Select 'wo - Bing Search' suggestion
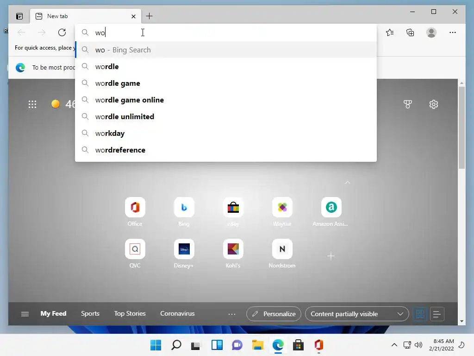Viewport: 474px width, 356px height. pyautogui.click(x=226, y=50)
